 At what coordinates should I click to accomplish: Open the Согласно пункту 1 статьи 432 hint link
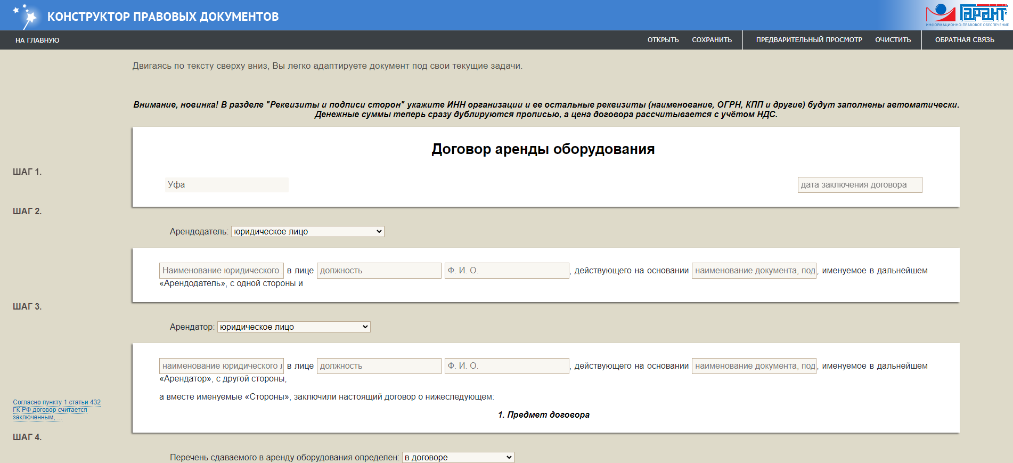pos(56,410)
